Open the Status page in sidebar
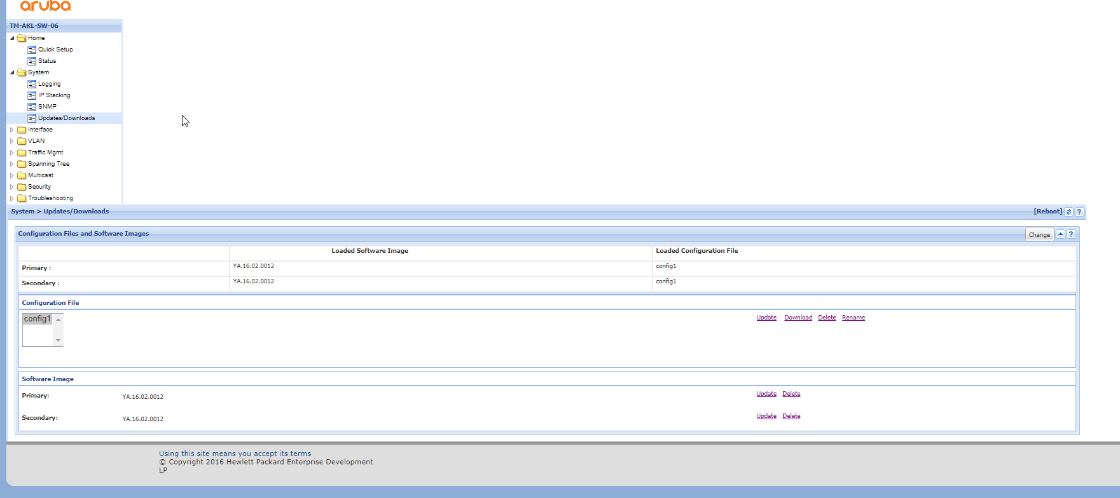Screen dimensions: 1120x498 pyautogui.click(x=47, y=61)
